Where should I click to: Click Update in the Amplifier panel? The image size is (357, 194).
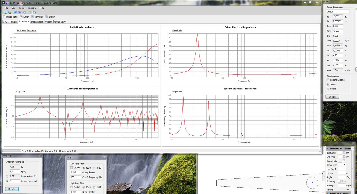(x=11, y=189)
